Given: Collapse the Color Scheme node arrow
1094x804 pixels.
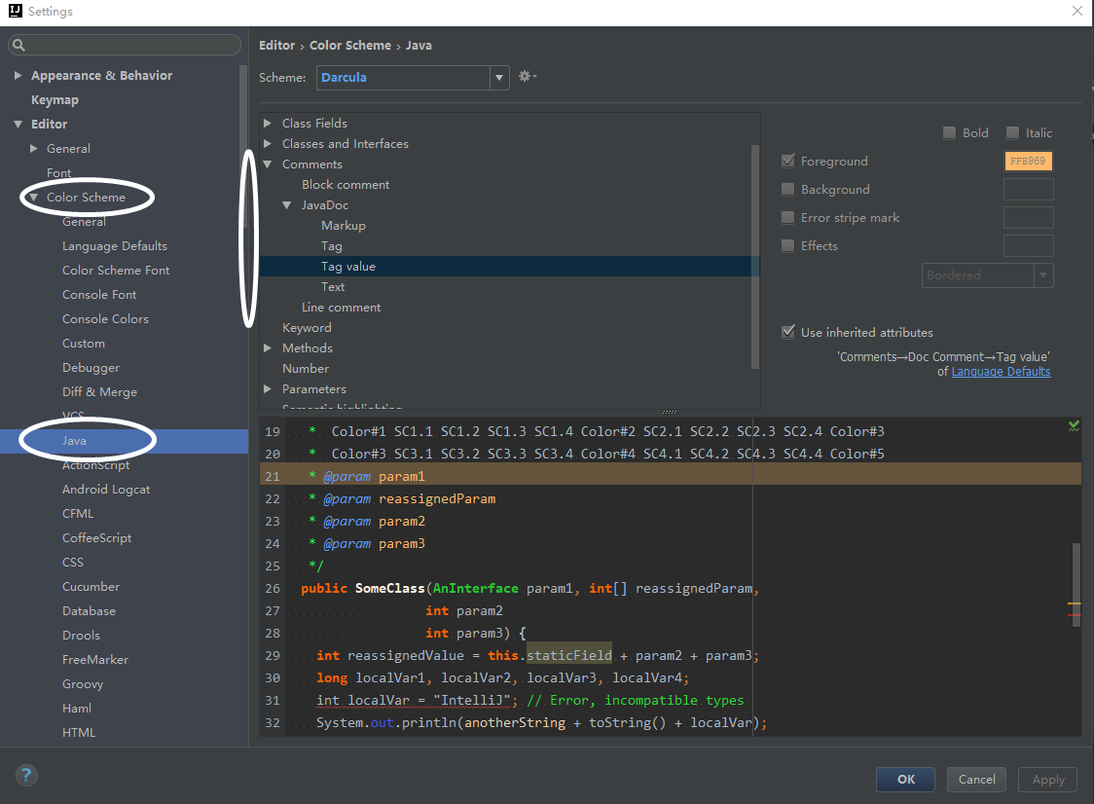Looking at the screenshot, I should pos(33,198).
